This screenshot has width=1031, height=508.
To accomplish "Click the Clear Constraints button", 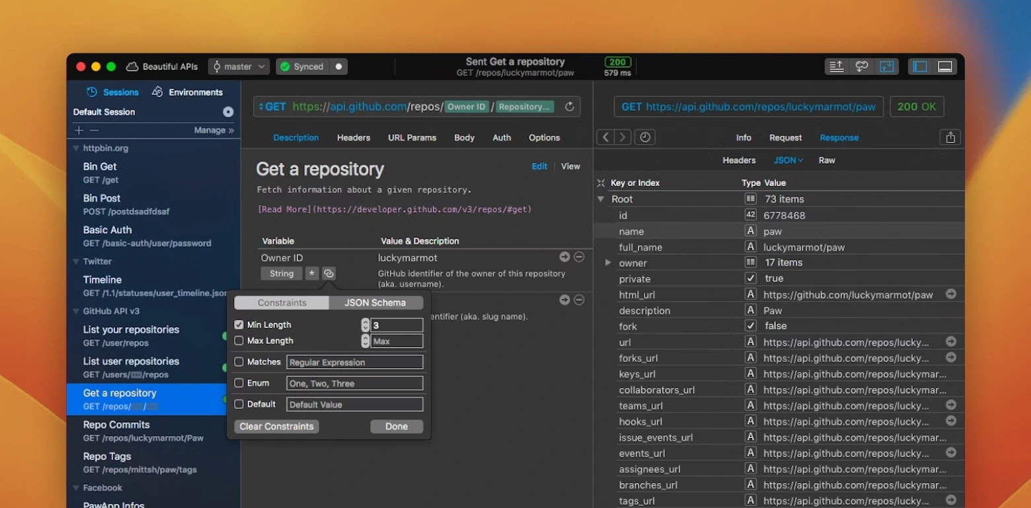I will point(277,426).
